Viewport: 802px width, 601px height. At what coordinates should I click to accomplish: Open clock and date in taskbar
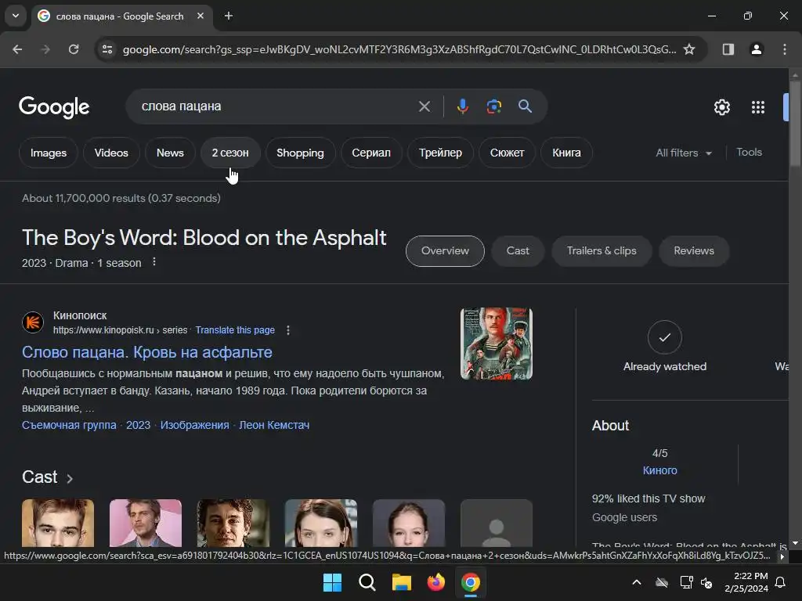(x=746, y=582)
